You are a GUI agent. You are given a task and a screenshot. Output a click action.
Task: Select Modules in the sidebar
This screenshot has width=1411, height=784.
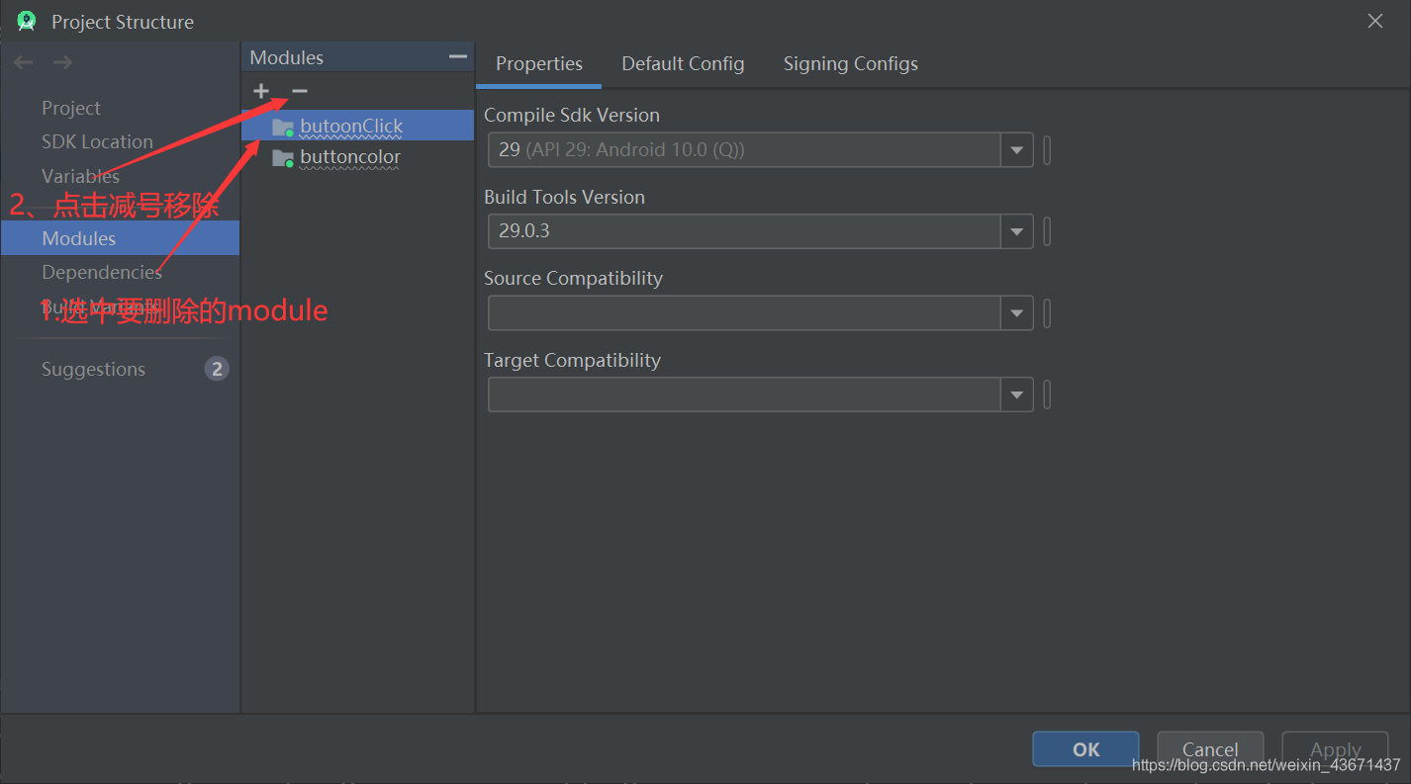(120, 238)
